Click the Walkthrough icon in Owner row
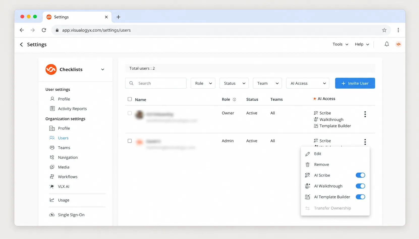 (316, 119)
